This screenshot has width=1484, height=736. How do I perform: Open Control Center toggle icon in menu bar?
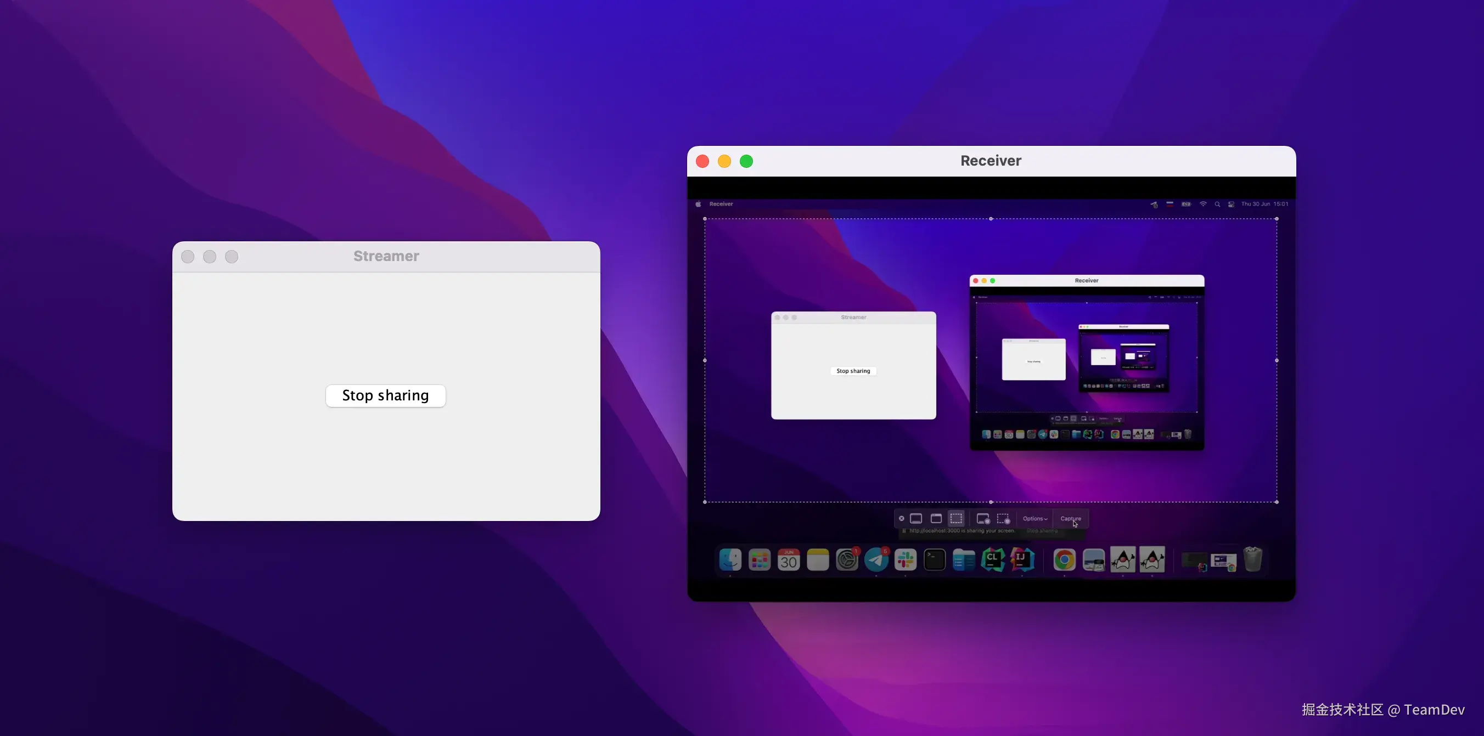(1231, 205)
